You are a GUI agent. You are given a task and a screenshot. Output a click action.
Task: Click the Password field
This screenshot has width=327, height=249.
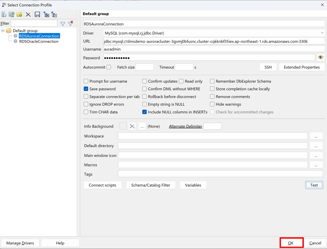[209, 58]
